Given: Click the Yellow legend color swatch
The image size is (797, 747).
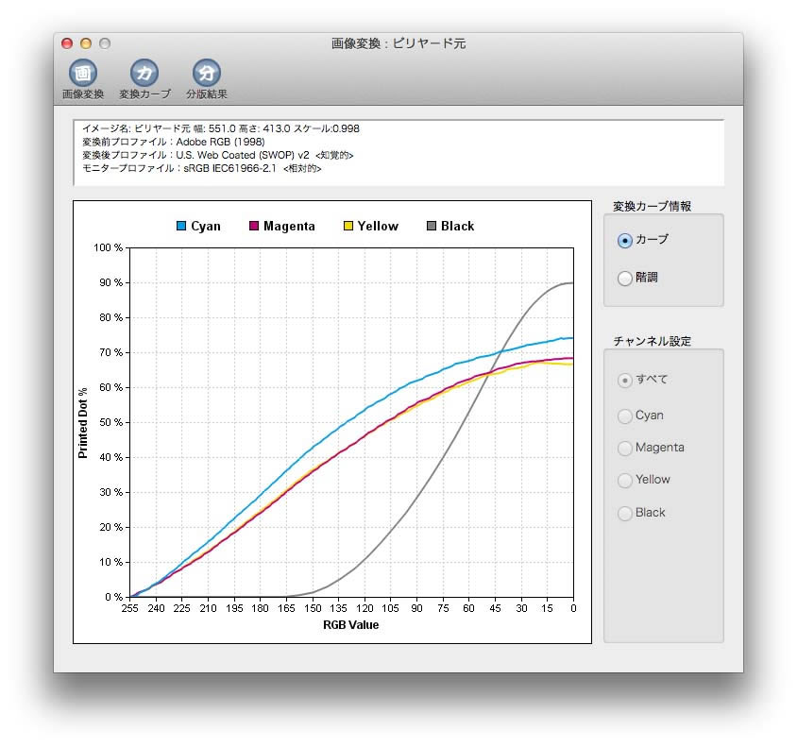Looking at the screenshot, I should 348,227.
